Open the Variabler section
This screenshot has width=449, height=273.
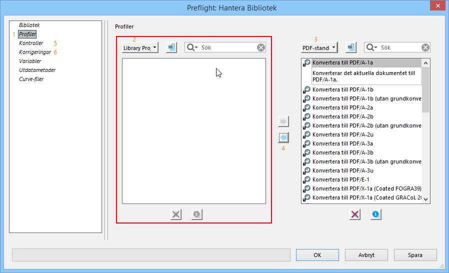(30, 61)
